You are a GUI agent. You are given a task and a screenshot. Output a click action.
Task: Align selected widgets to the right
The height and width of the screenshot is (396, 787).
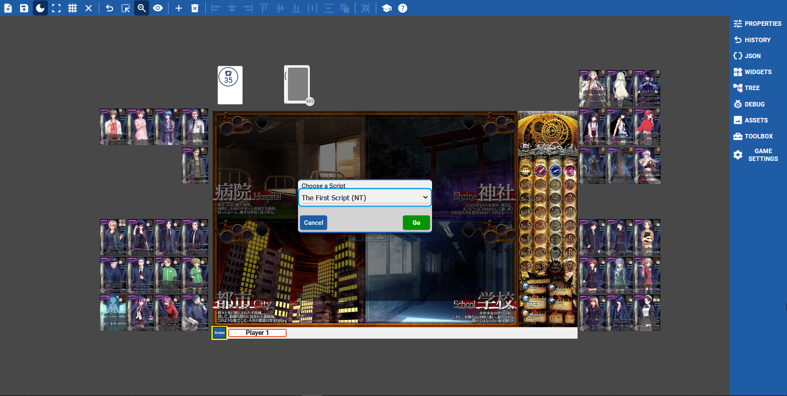coord(248,8)
